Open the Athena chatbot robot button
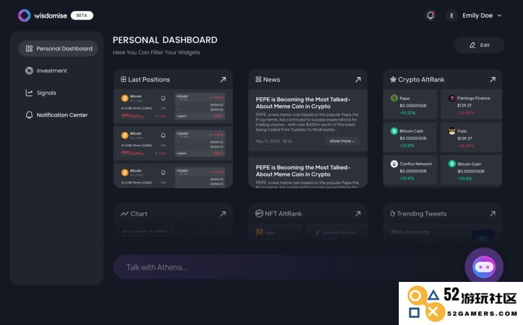The height and width of the screenshot is (325, 523). point(484,267)
